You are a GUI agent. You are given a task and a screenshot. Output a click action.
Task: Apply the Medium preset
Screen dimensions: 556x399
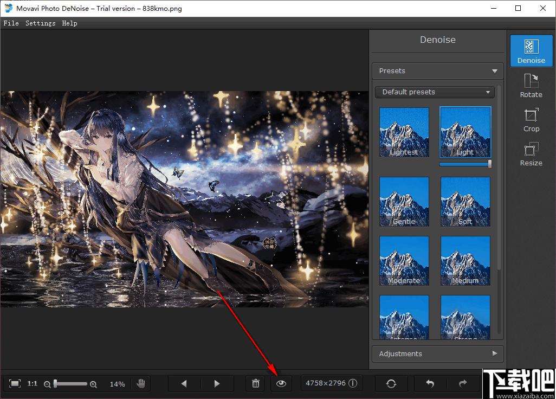tap(465, 261)
